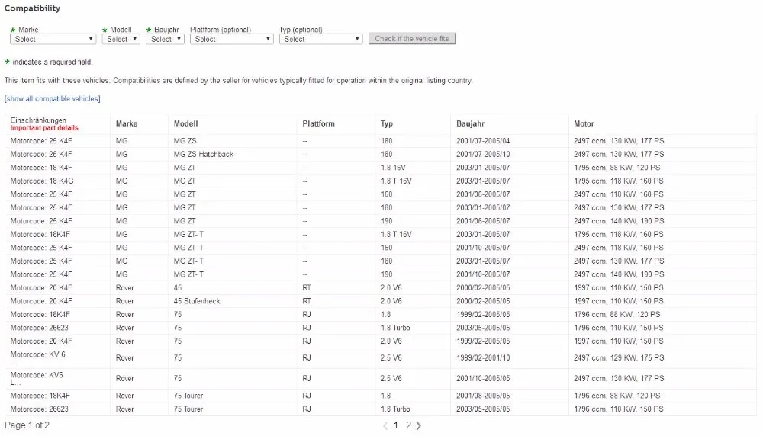Click the Compatibility heading
The height and width of the screenshot is (436, 763).
click(32, 8)
